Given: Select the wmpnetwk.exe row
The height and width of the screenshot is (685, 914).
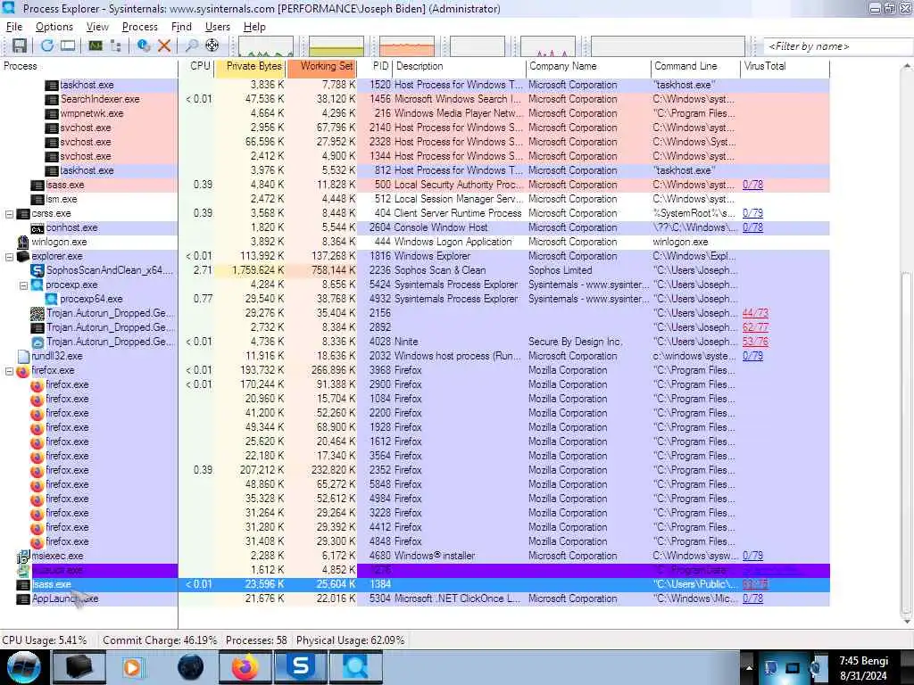Looking at the screenshot, I should coord(414,113).
